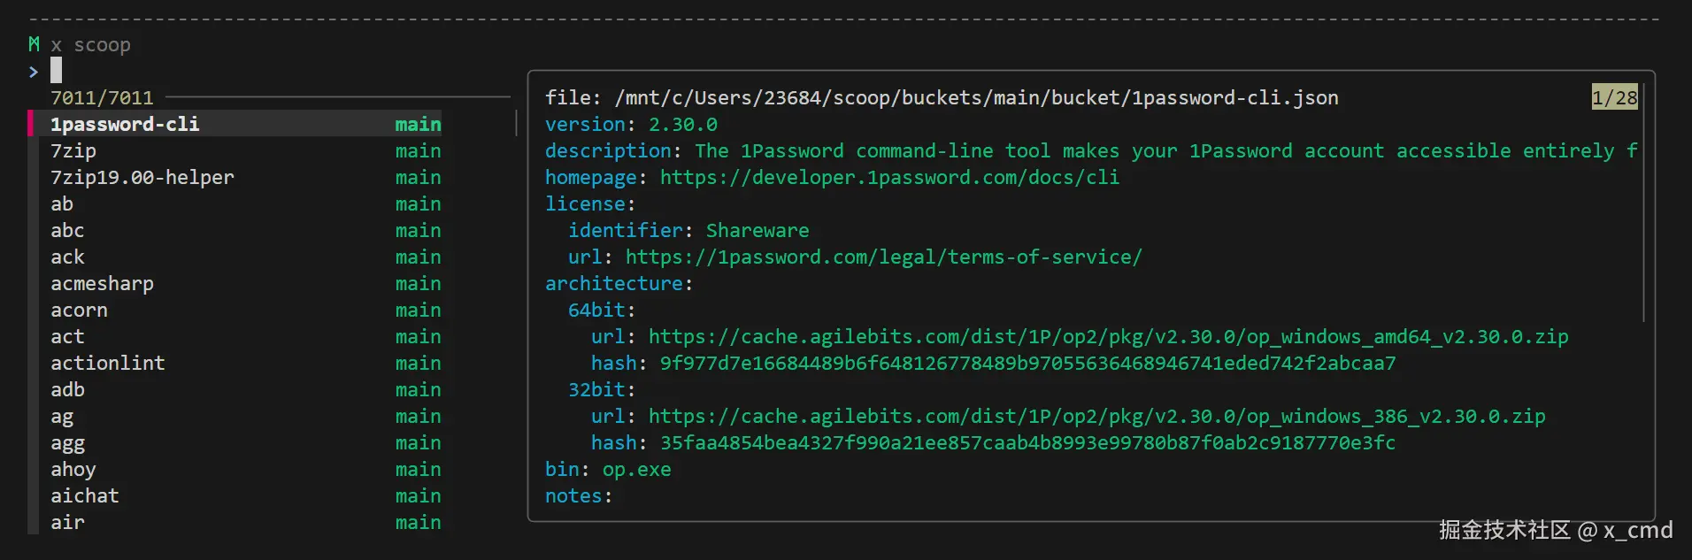
Task: Click the 64bit architecture key
Action: pos(596,310)
